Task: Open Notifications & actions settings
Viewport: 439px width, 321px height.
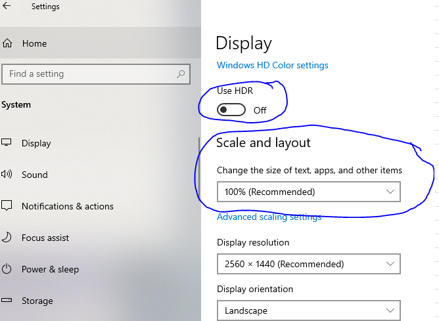Action: 99,206
